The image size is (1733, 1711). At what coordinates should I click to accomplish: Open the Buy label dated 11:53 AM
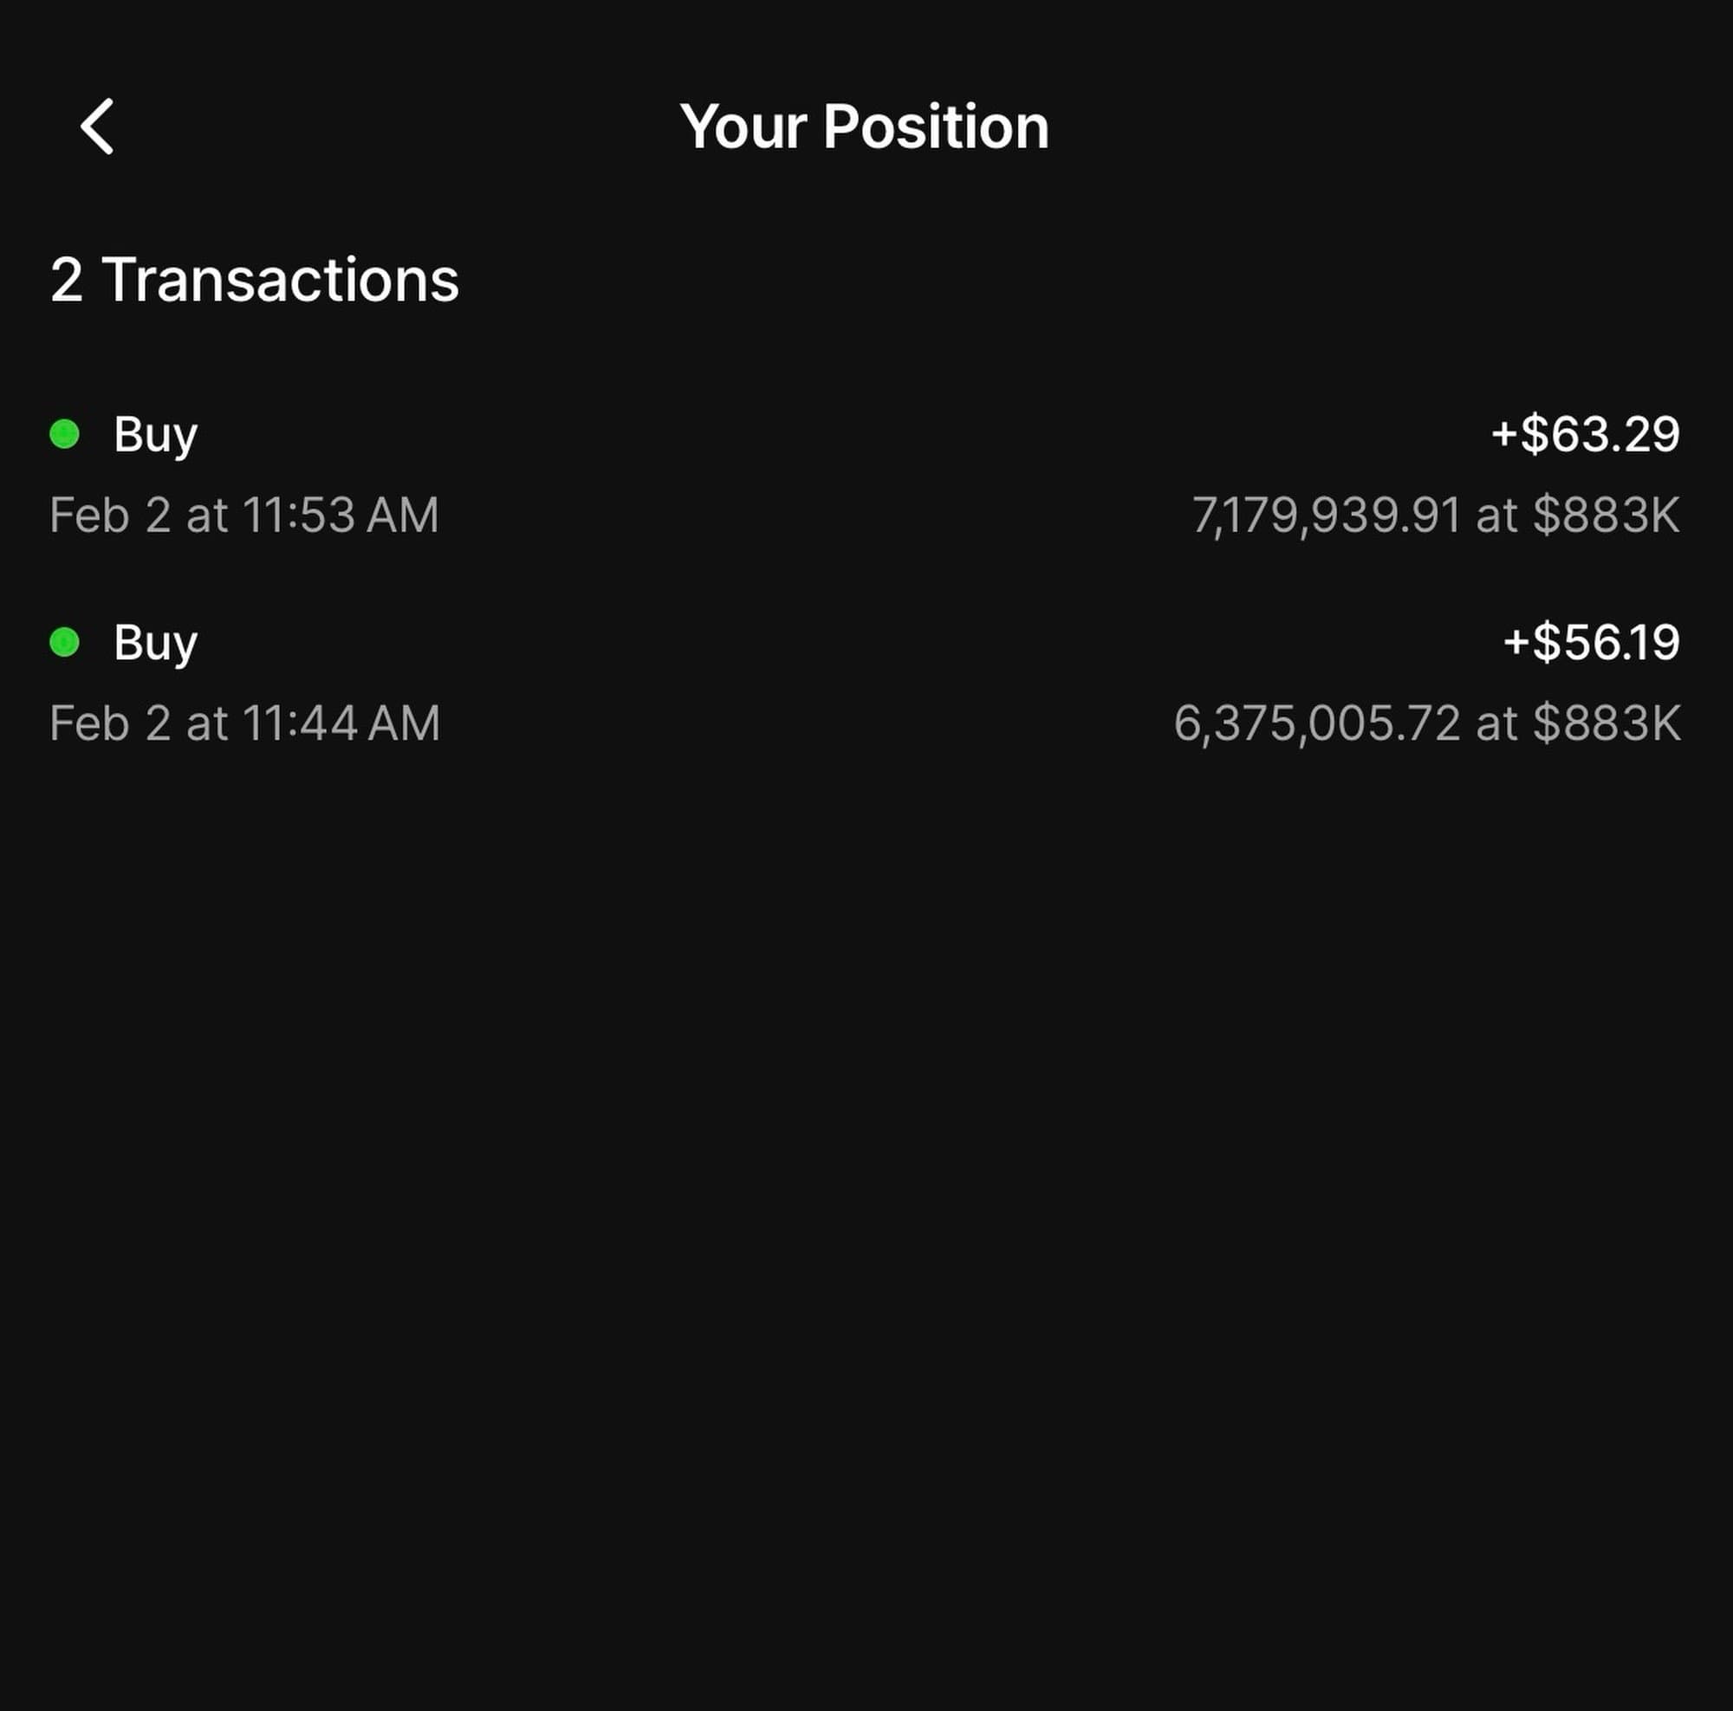[155, 435]
